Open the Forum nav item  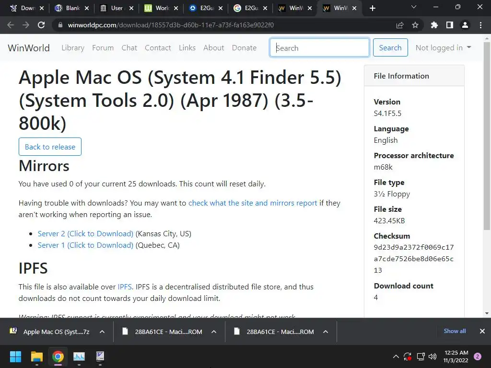(103, 48)
